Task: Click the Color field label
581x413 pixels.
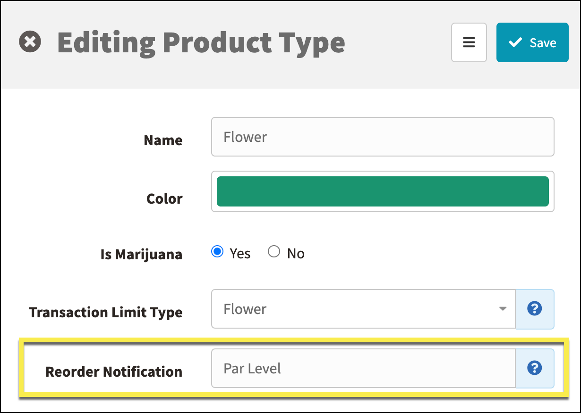Action: [x=164, y=198]
